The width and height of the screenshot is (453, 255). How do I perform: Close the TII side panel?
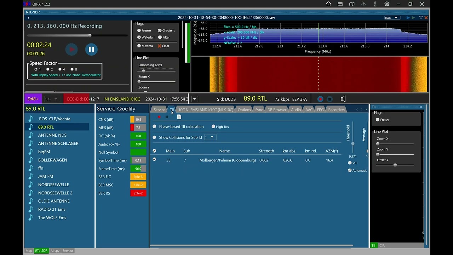point(421,107)
